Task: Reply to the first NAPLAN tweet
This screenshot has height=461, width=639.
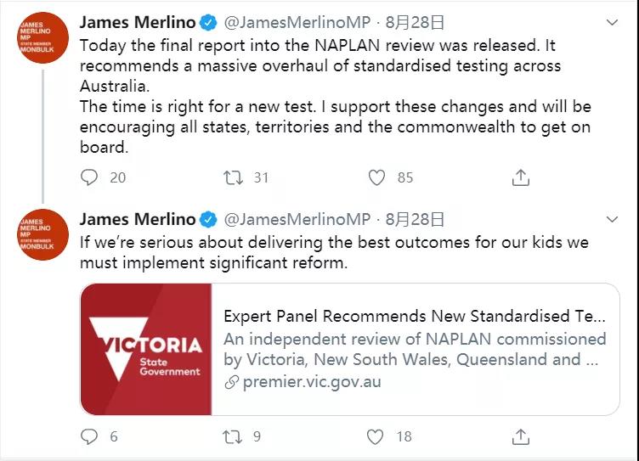Action: (x=90, y=177)
